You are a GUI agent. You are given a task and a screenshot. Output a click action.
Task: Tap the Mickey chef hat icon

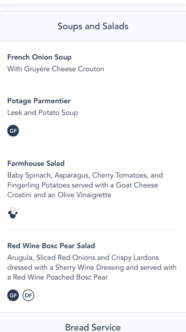[13, 213]
